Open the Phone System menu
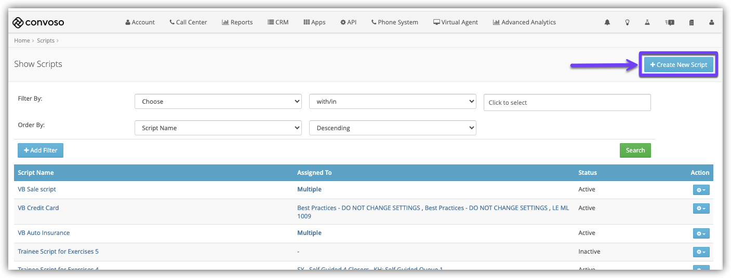Image resolution: width=731 pixels, height=278 pixels. point(394,22)
